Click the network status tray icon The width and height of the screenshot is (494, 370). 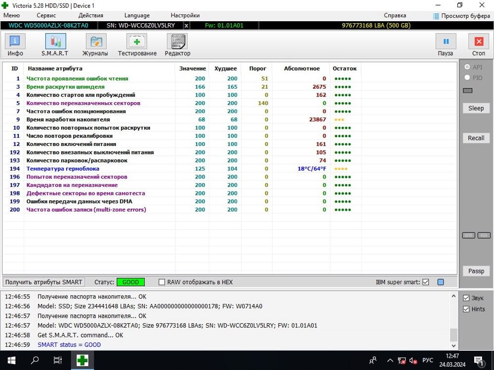(402, 361)
